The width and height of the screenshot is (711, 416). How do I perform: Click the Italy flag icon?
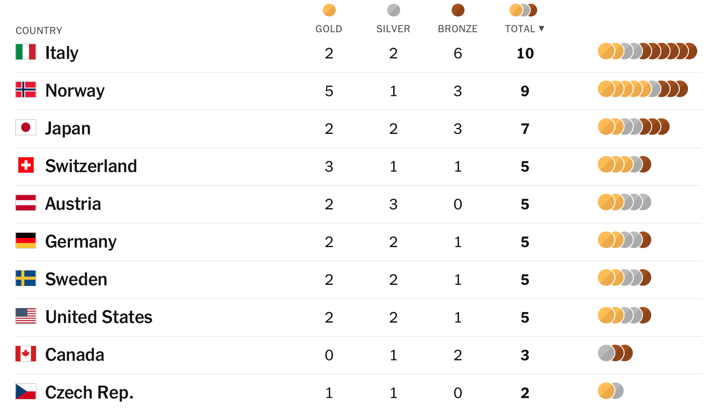26,52
